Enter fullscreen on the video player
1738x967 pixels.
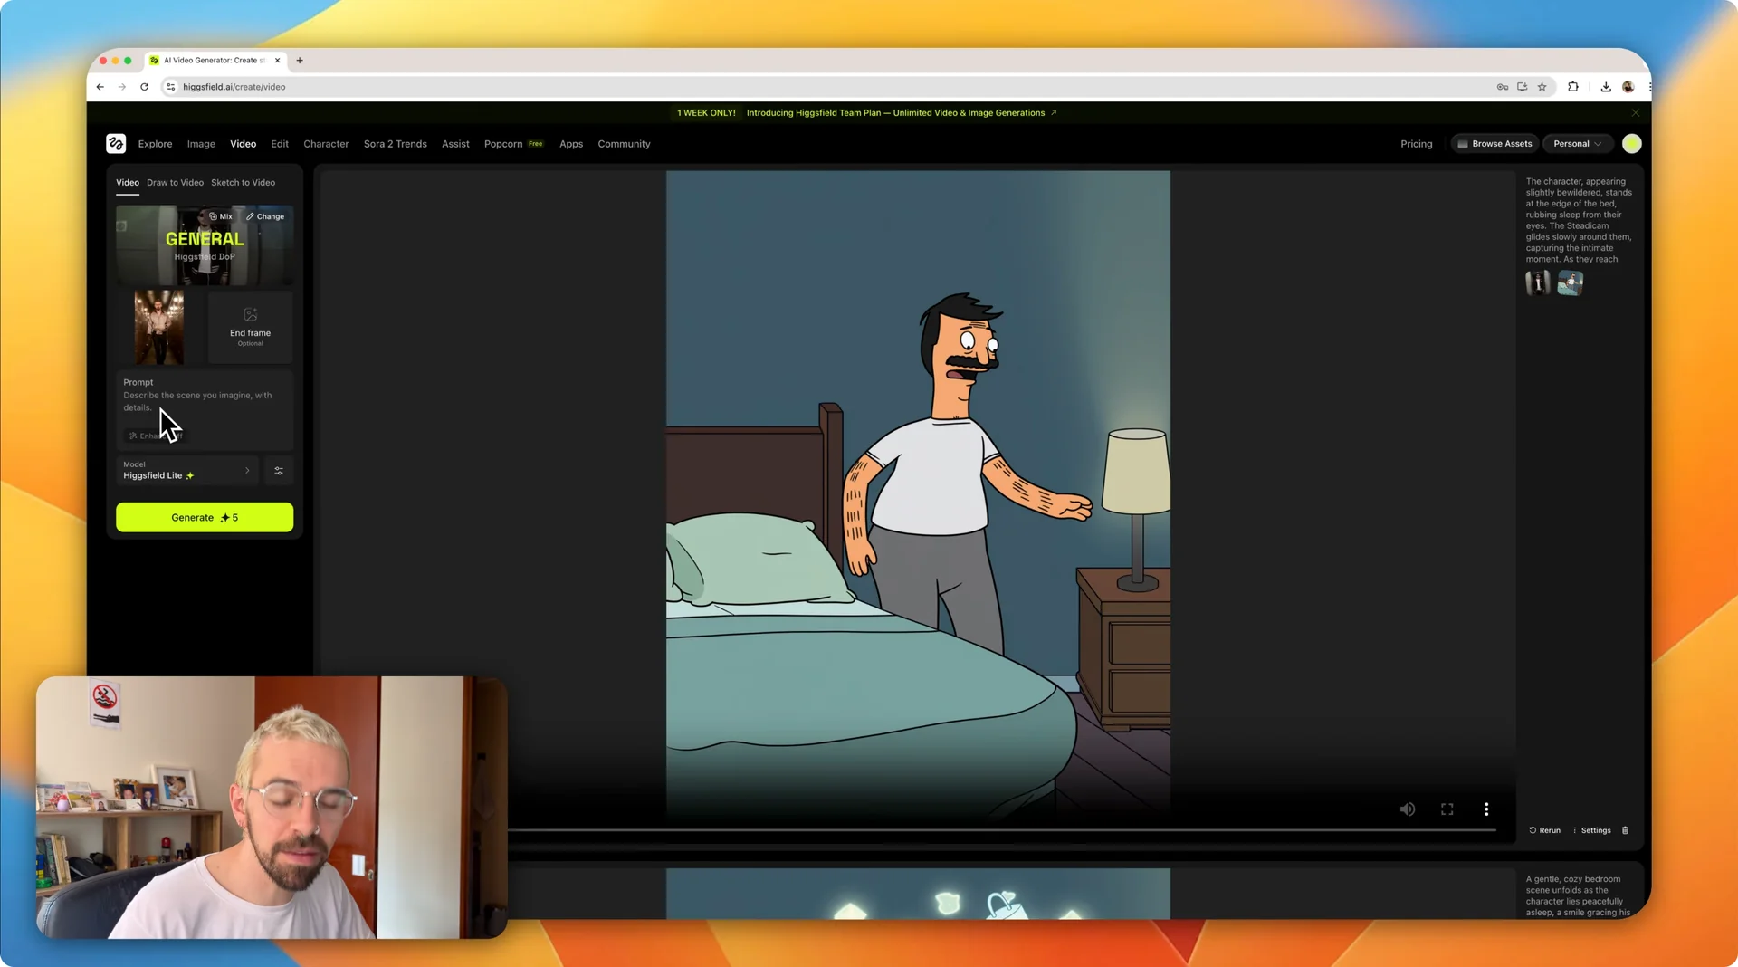(1447, 809)
